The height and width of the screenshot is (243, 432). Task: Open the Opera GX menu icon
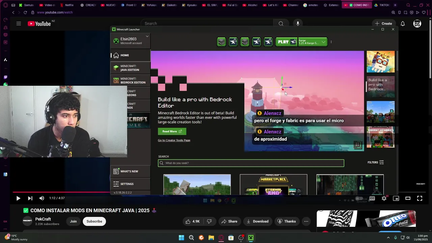coord(5,5)
